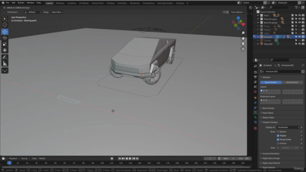Viewport: 306px width, 172px height.
Task: Open the File menu
Action: 8,3
